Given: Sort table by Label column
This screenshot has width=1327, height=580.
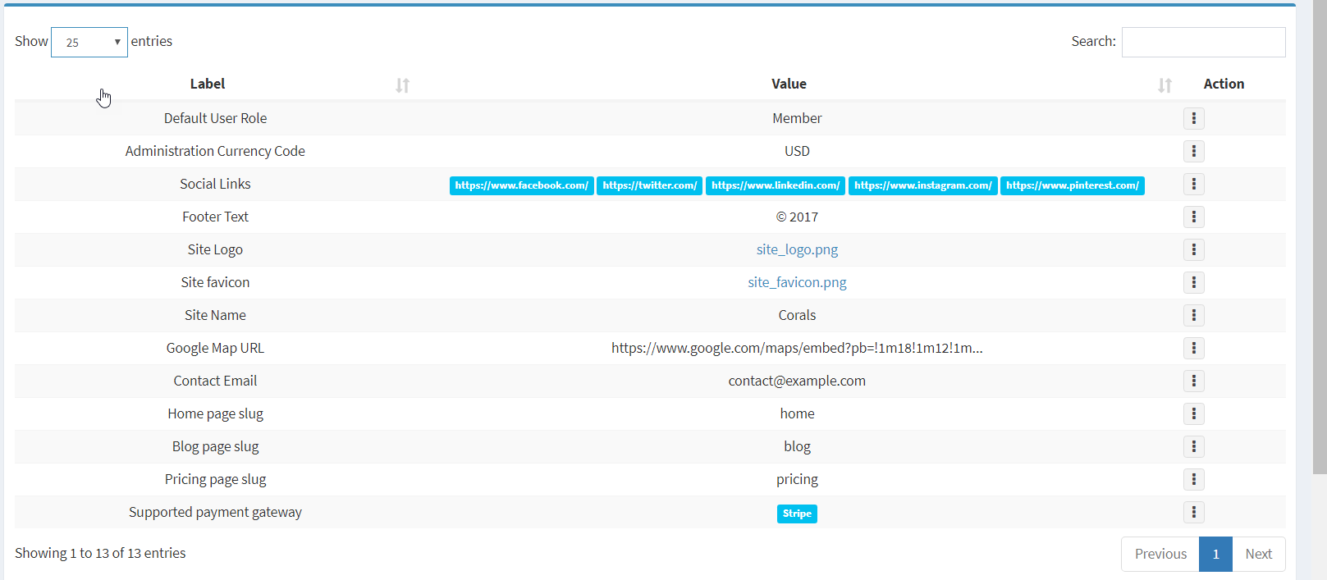Looking at the screenshot, I should point(208,84).
